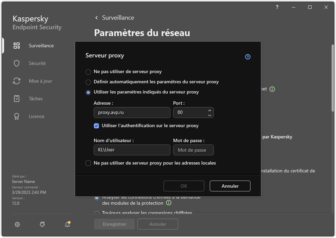The image size is (336, 238).
Task: Check ignoring proxy for local addresses
Action: pyautogui.click(x=88, y=163)
